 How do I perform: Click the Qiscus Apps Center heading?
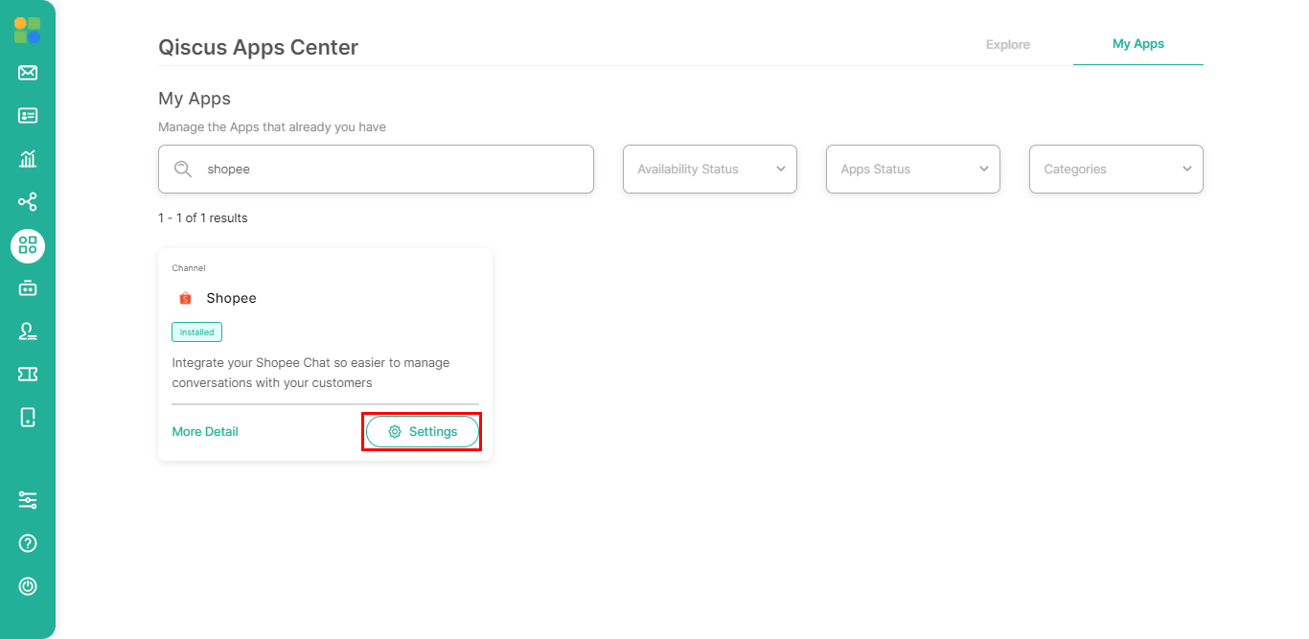pos(258,47)
